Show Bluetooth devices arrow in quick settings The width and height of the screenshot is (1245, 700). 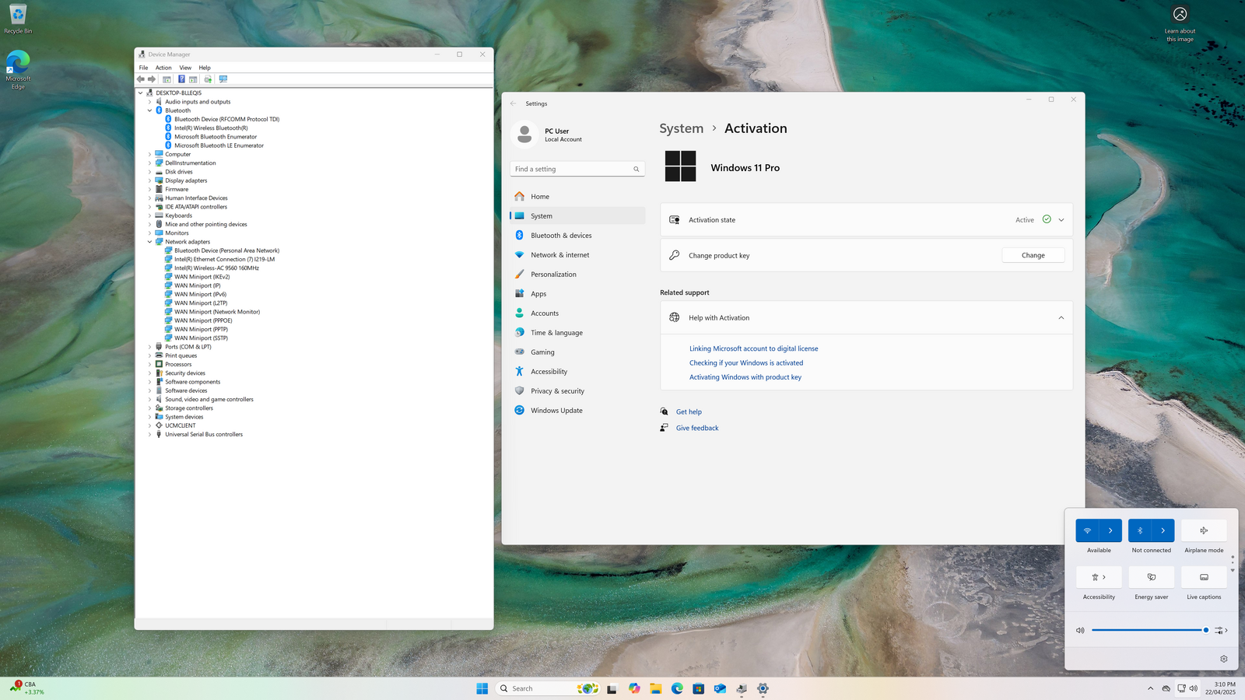[1163, 530]
